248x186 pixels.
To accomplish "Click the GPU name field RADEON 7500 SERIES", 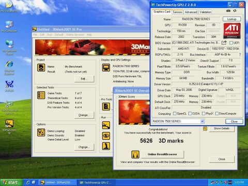I will [x=196, y=19].
